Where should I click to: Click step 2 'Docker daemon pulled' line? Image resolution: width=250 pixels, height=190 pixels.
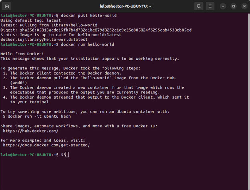[90, 78]
